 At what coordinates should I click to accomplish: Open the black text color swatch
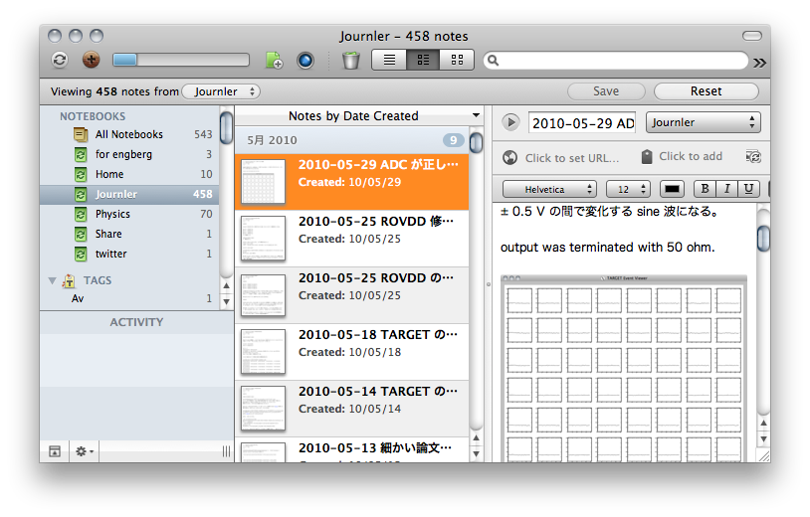pos(672,189)
